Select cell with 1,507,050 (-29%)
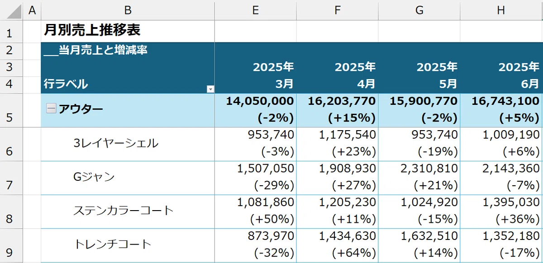Image resolution: width=543 pixels, height=263 pixels. click(256, 178)
